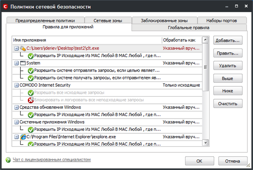
Task: Collapse the System rules group
Action: coord(16,63)
